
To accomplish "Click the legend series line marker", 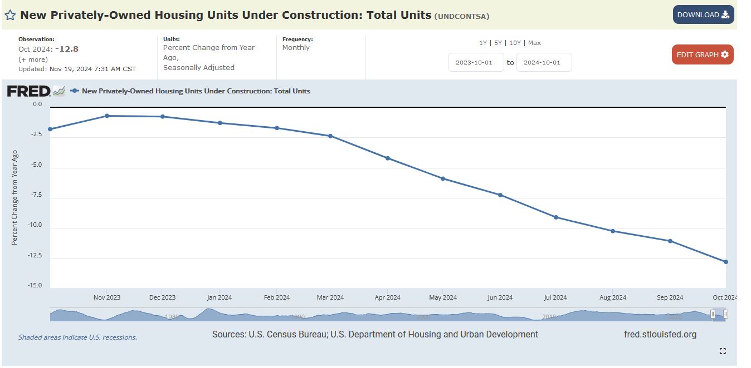I will 75,91.
